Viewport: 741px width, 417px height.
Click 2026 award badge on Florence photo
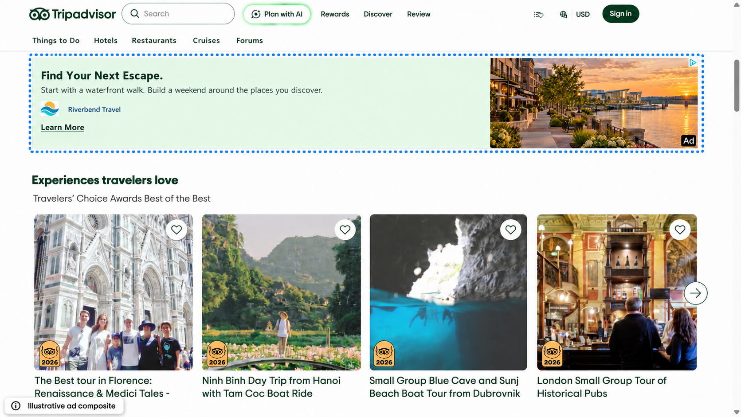[50, 354]
